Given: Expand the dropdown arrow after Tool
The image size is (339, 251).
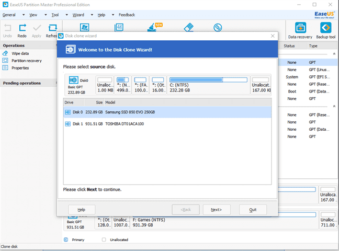Looking at the screenshot, I should point(67,15).
